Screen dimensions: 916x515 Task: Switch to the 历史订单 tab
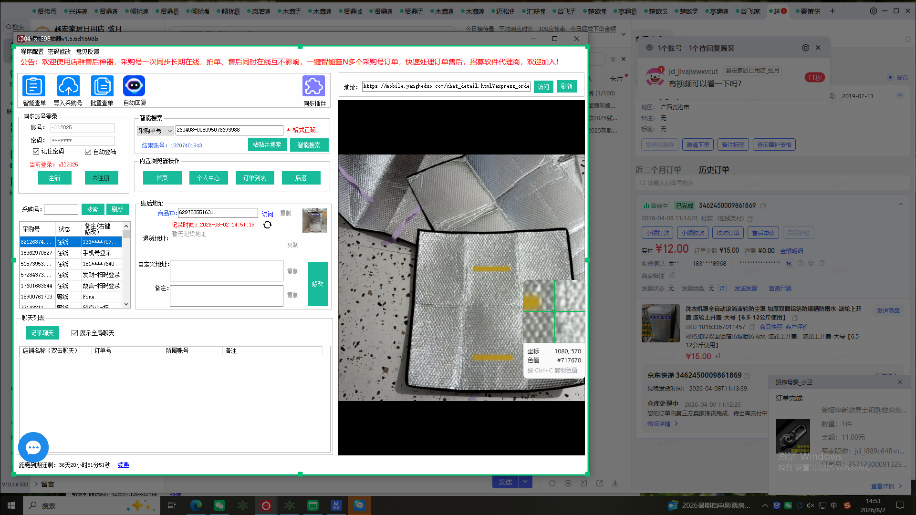coord(714,170)
